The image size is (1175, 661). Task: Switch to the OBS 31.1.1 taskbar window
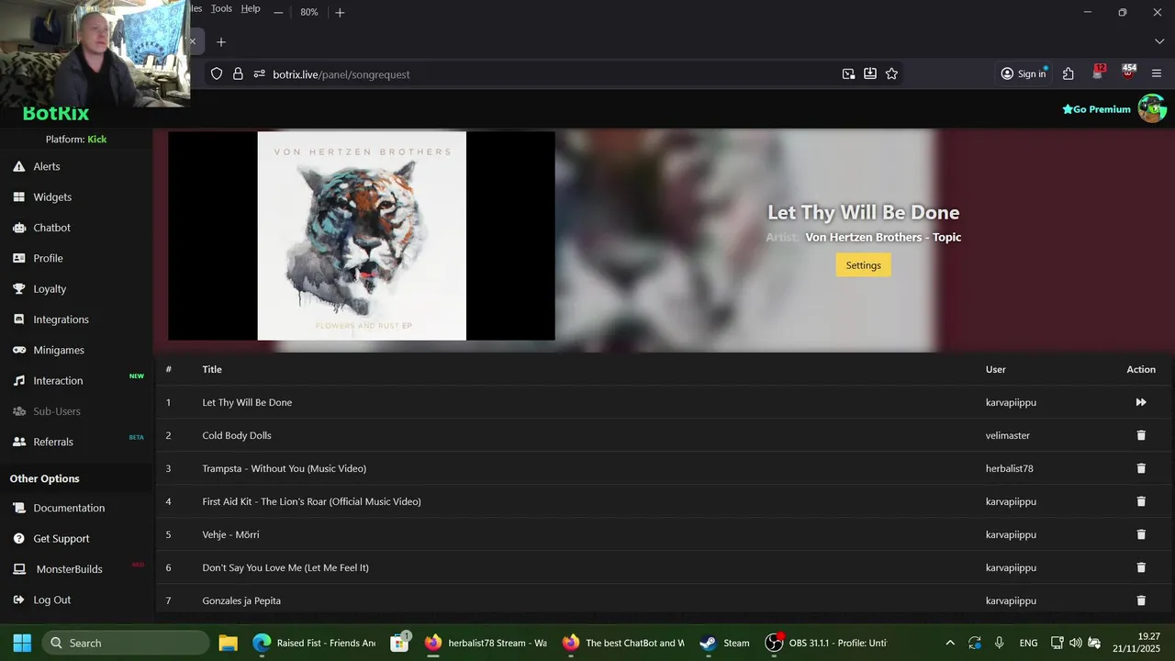pyautogui.click(x=827, y=643)
